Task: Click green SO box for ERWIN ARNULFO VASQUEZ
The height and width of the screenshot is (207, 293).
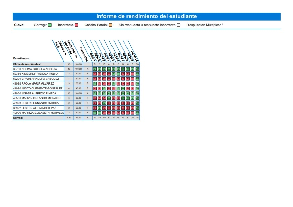Action: point(137,79)
